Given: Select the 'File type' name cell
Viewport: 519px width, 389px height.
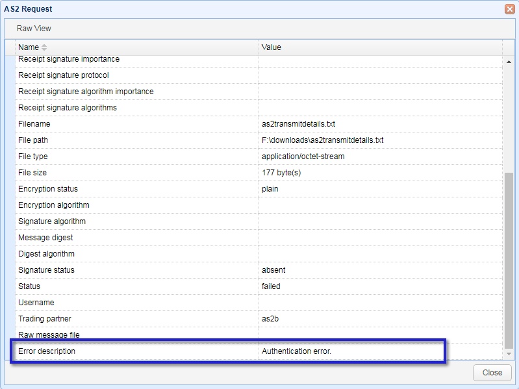Looking at the screenshot, I should (137, 157).
